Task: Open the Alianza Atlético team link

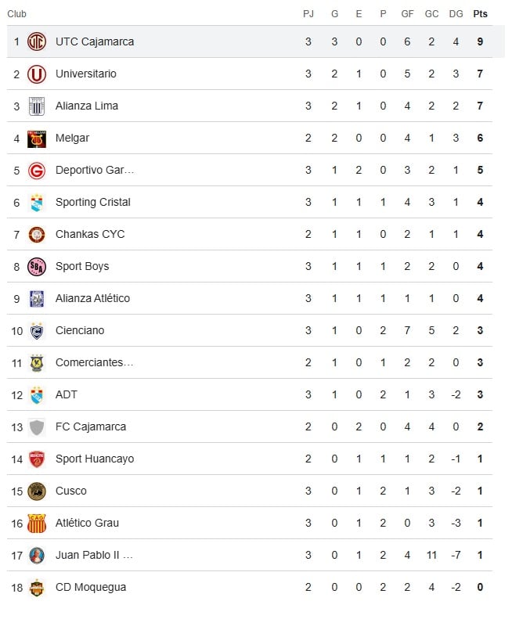Action: (x=92, y=298)
